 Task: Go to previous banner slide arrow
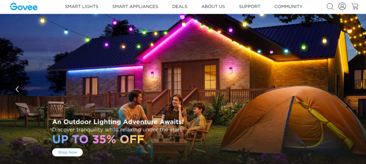pos(17,89)
